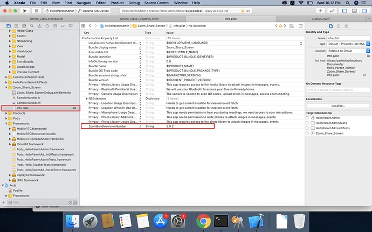Viewport: 372px width, 232px height.
Task: Switch to DateVC.swift tab
Action: [321, 19]
